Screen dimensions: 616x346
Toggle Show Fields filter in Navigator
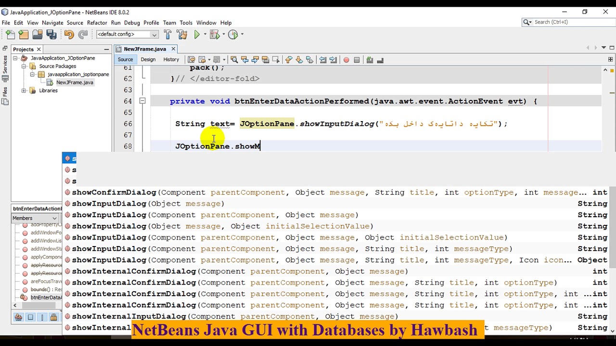30,317
